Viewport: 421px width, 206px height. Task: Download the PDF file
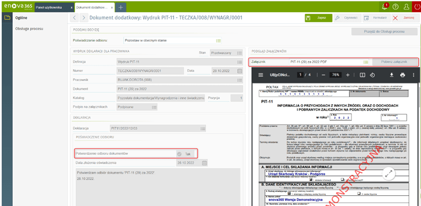pos(391,75)
